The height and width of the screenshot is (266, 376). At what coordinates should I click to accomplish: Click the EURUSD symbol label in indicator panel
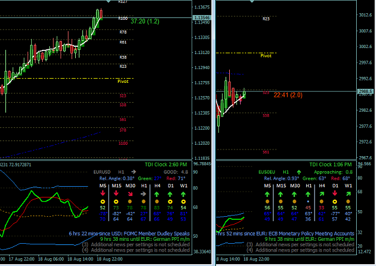[x=102, y=172]
